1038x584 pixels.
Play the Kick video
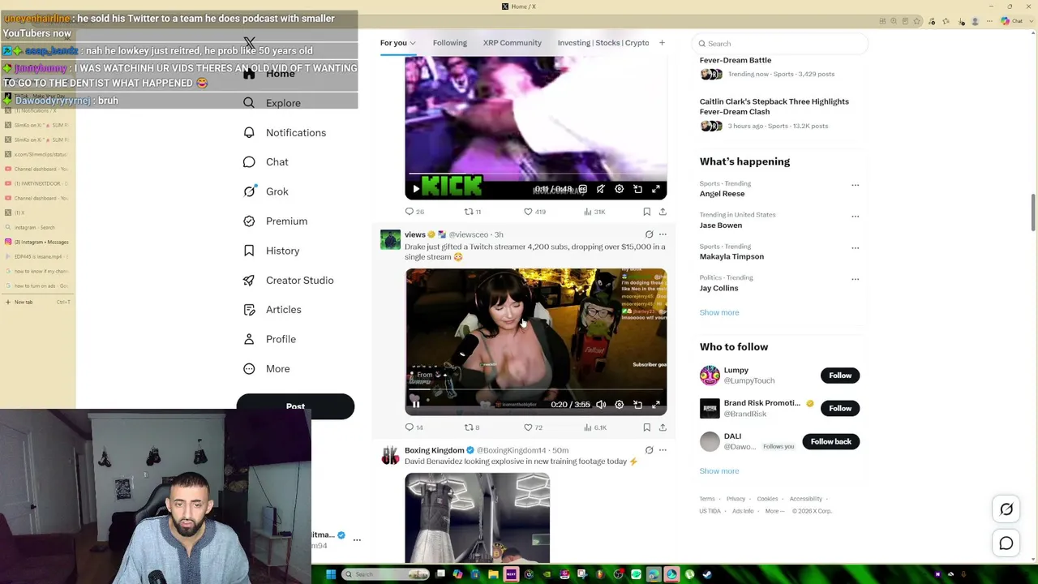416,189
